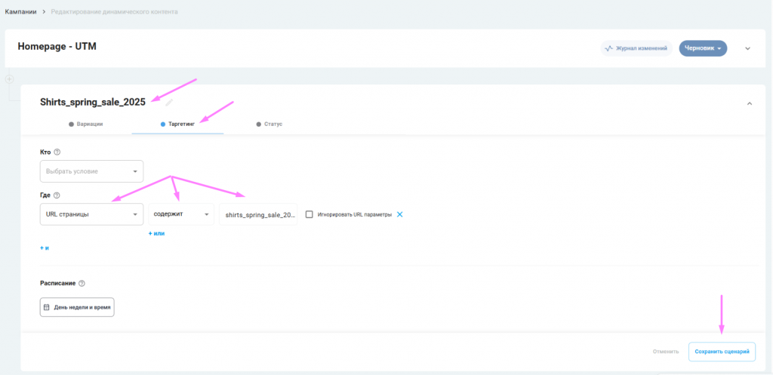Click the help icon next to Где
The image size is (773, 375).
tap(57, 195)
